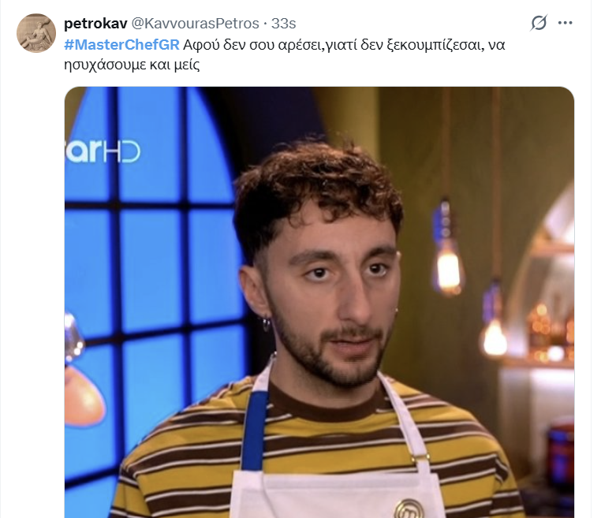Open the 33s timestamp permalink
Image resolution: width=601 pixels, height=518 pixels.
[284, 24]
